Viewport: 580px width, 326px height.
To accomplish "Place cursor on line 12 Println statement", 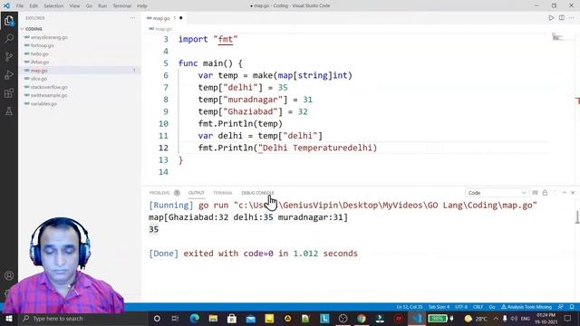I will click(x=287, y=148).
